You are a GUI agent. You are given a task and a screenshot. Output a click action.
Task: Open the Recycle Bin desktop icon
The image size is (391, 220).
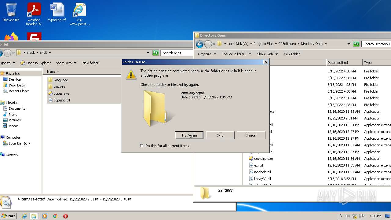point(11,13)
